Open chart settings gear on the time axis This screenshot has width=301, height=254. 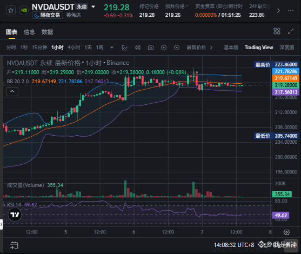click(286, 232)
